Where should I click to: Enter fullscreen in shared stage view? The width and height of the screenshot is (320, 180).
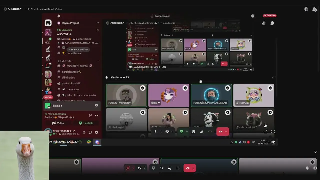coord(273,131)
